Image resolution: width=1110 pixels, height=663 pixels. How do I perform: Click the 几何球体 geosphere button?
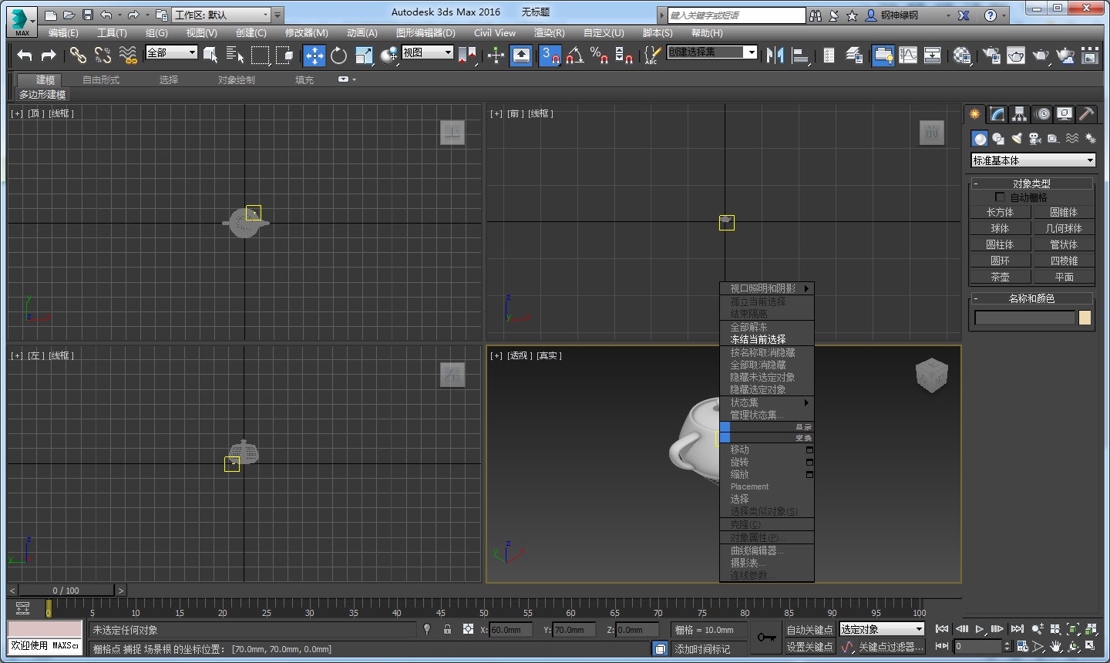[x=1064, y=228]
